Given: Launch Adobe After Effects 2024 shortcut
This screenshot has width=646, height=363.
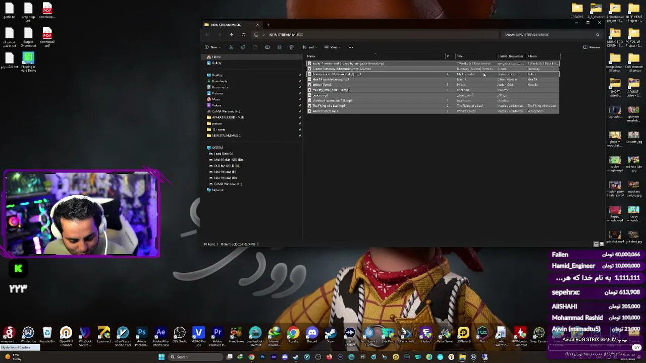Looking at the screenshot, I should click(160, 336).
